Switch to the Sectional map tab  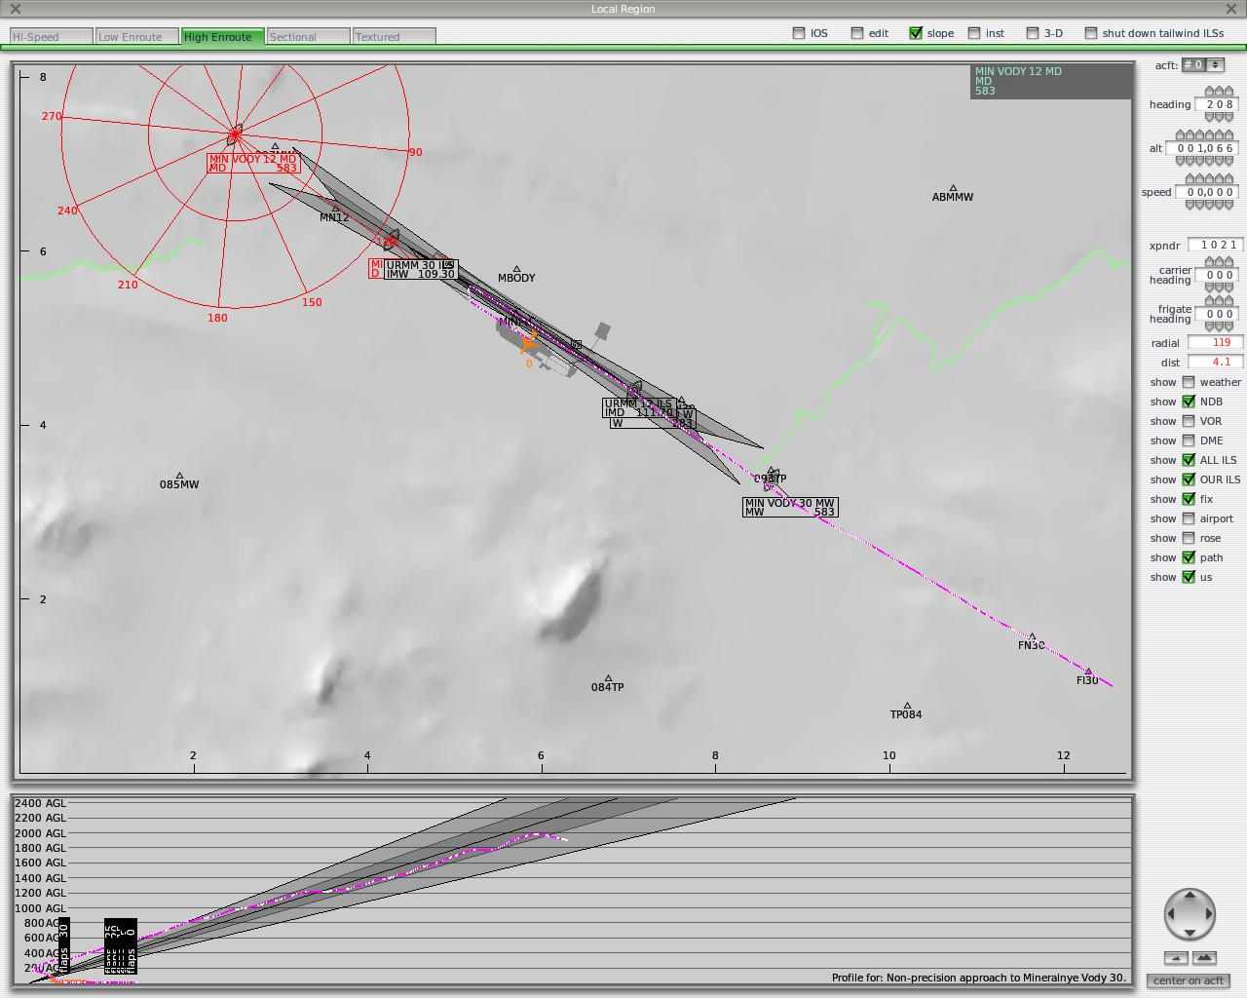click(x=308, y=37)
